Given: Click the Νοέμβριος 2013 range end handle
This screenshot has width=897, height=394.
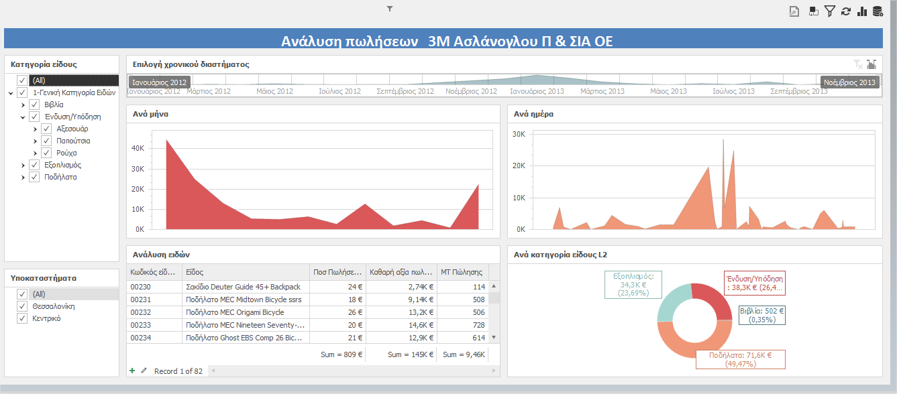Looking at the screenshot, I should pyautogui.click(x=850, y=82).
